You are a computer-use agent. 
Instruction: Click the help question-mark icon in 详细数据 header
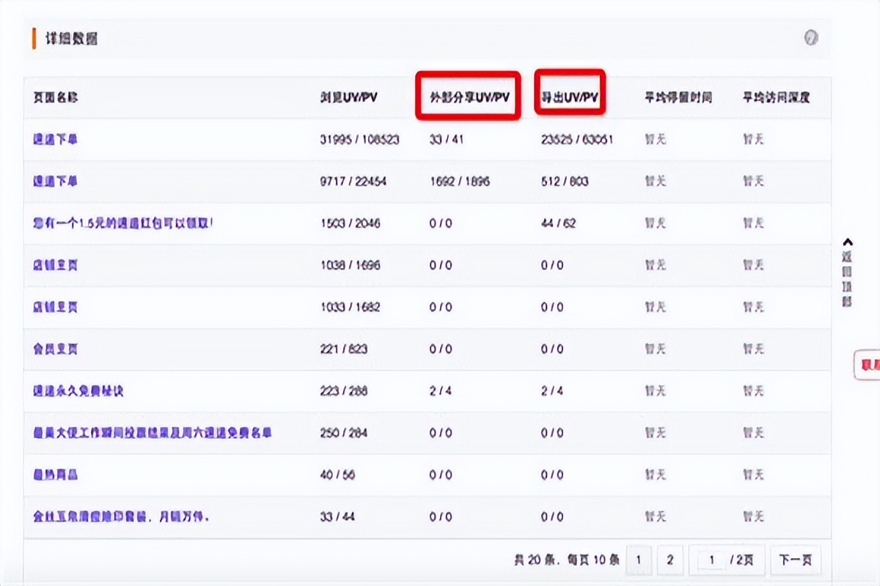click(x=810, y=38)
